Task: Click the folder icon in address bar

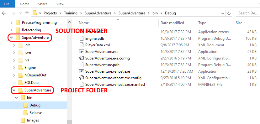Action: [x=34, y=13]
